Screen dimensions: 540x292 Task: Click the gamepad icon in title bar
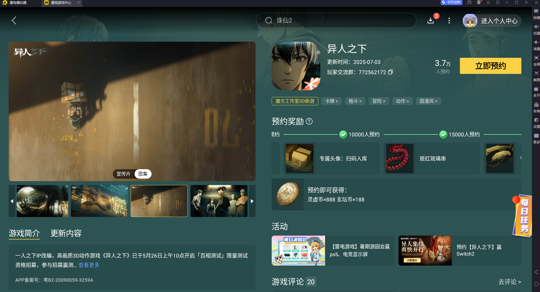(469, 2)
